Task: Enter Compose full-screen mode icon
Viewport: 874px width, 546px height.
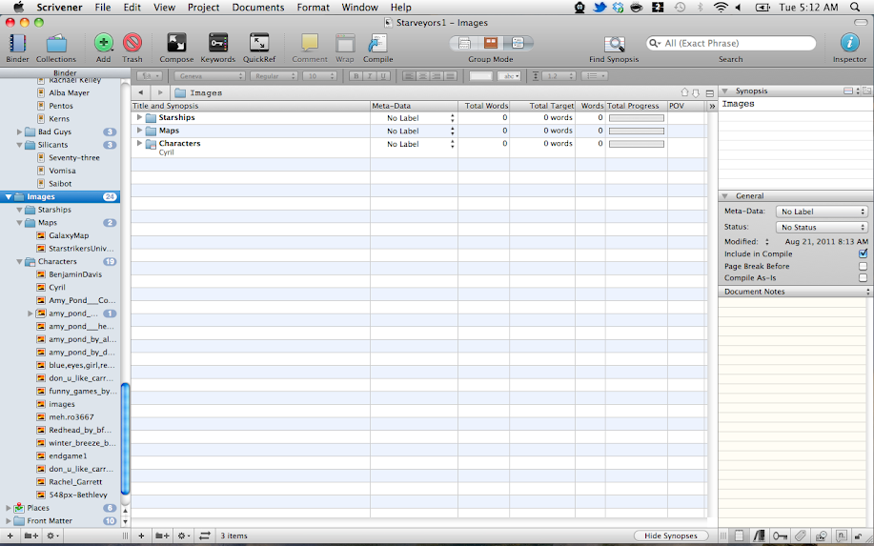Action: click(176, 43)
